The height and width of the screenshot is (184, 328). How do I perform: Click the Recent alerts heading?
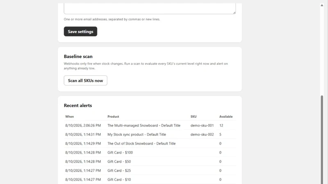78,105
